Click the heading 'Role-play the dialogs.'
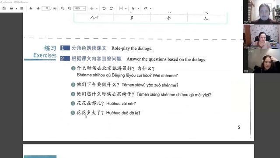 pos(132,48)
